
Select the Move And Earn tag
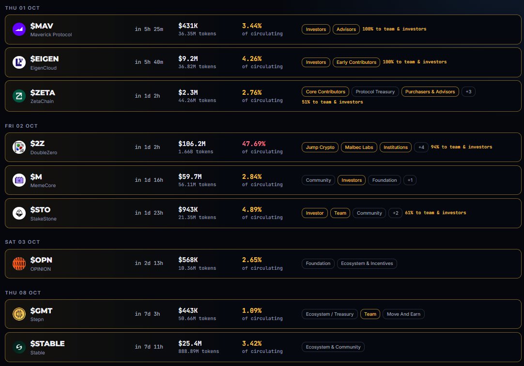pos(403,314)
